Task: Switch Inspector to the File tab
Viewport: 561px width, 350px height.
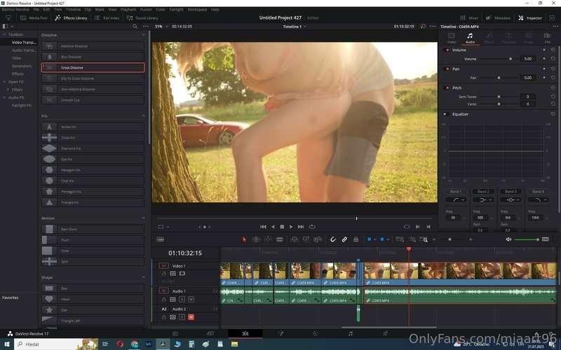Action: click(x=548, y=38)
